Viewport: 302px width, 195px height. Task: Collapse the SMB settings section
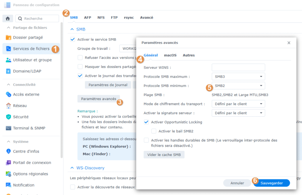72,29
